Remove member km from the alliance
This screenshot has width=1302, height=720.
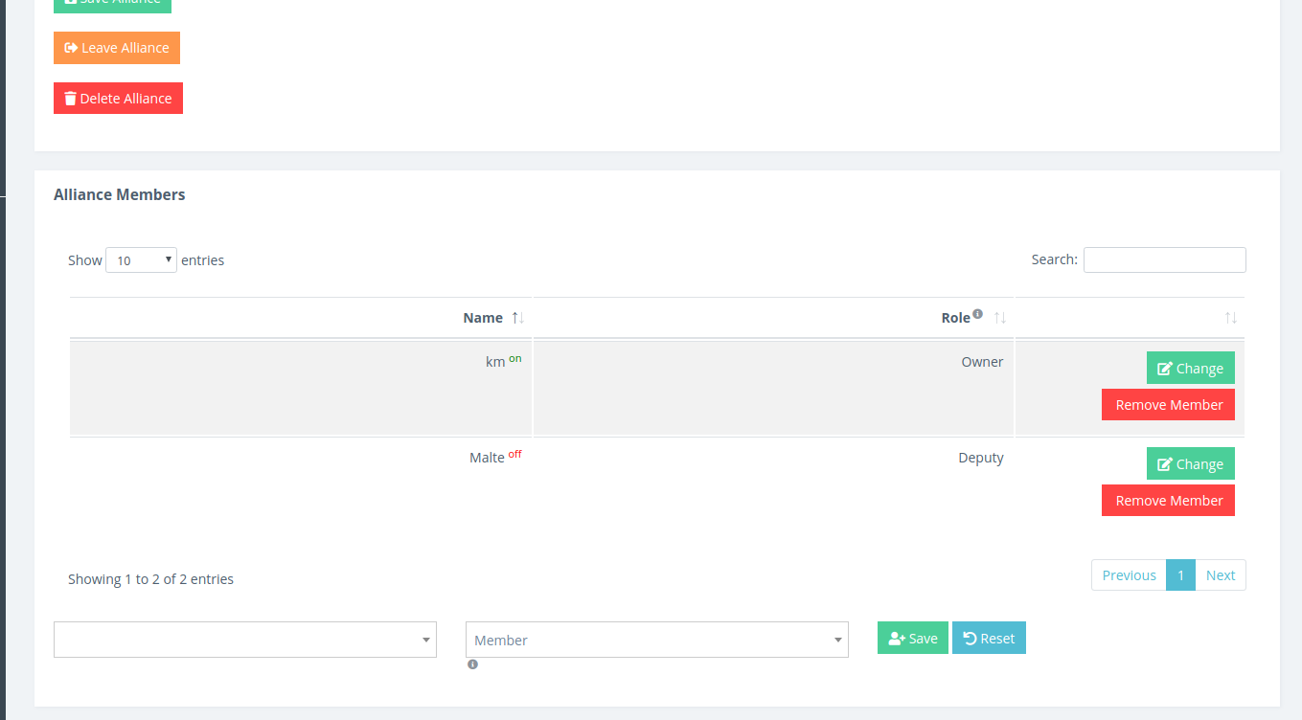click(1168, 404)
